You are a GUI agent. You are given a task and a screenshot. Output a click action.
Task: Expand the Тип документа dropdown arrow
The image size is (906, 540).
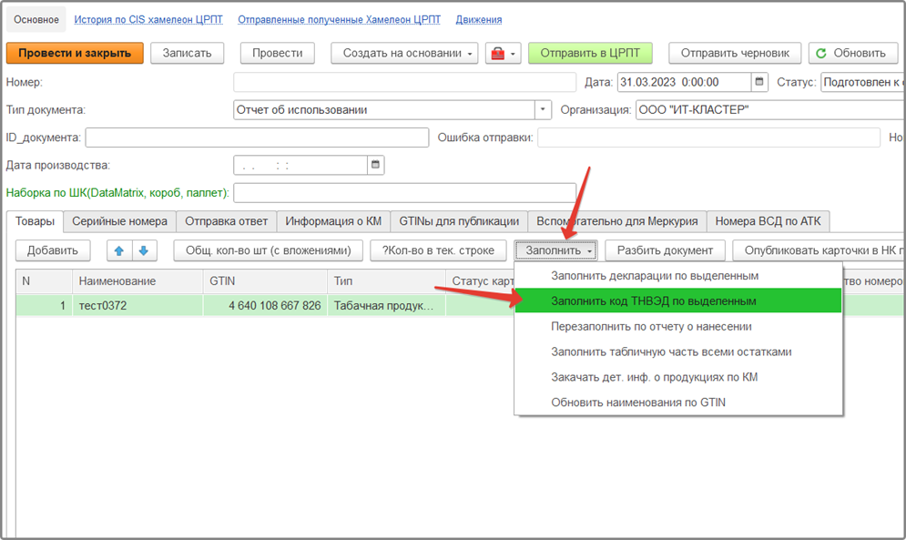click(543, 110)
